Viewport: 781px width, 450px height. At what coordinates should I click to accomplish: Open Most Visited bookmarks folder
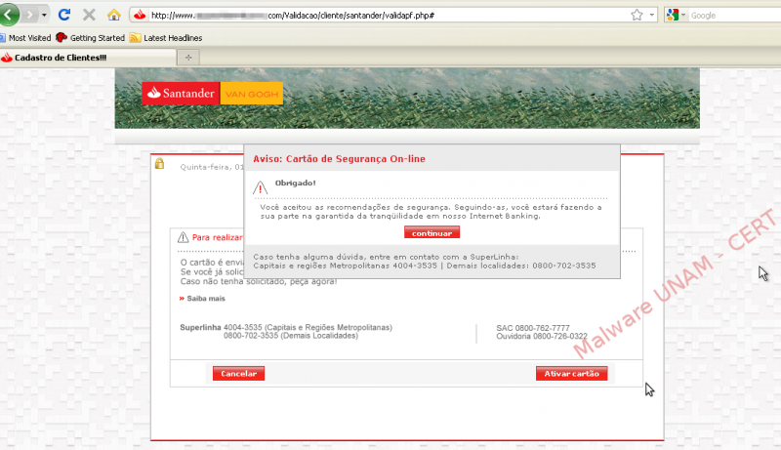tap(25, 38)
